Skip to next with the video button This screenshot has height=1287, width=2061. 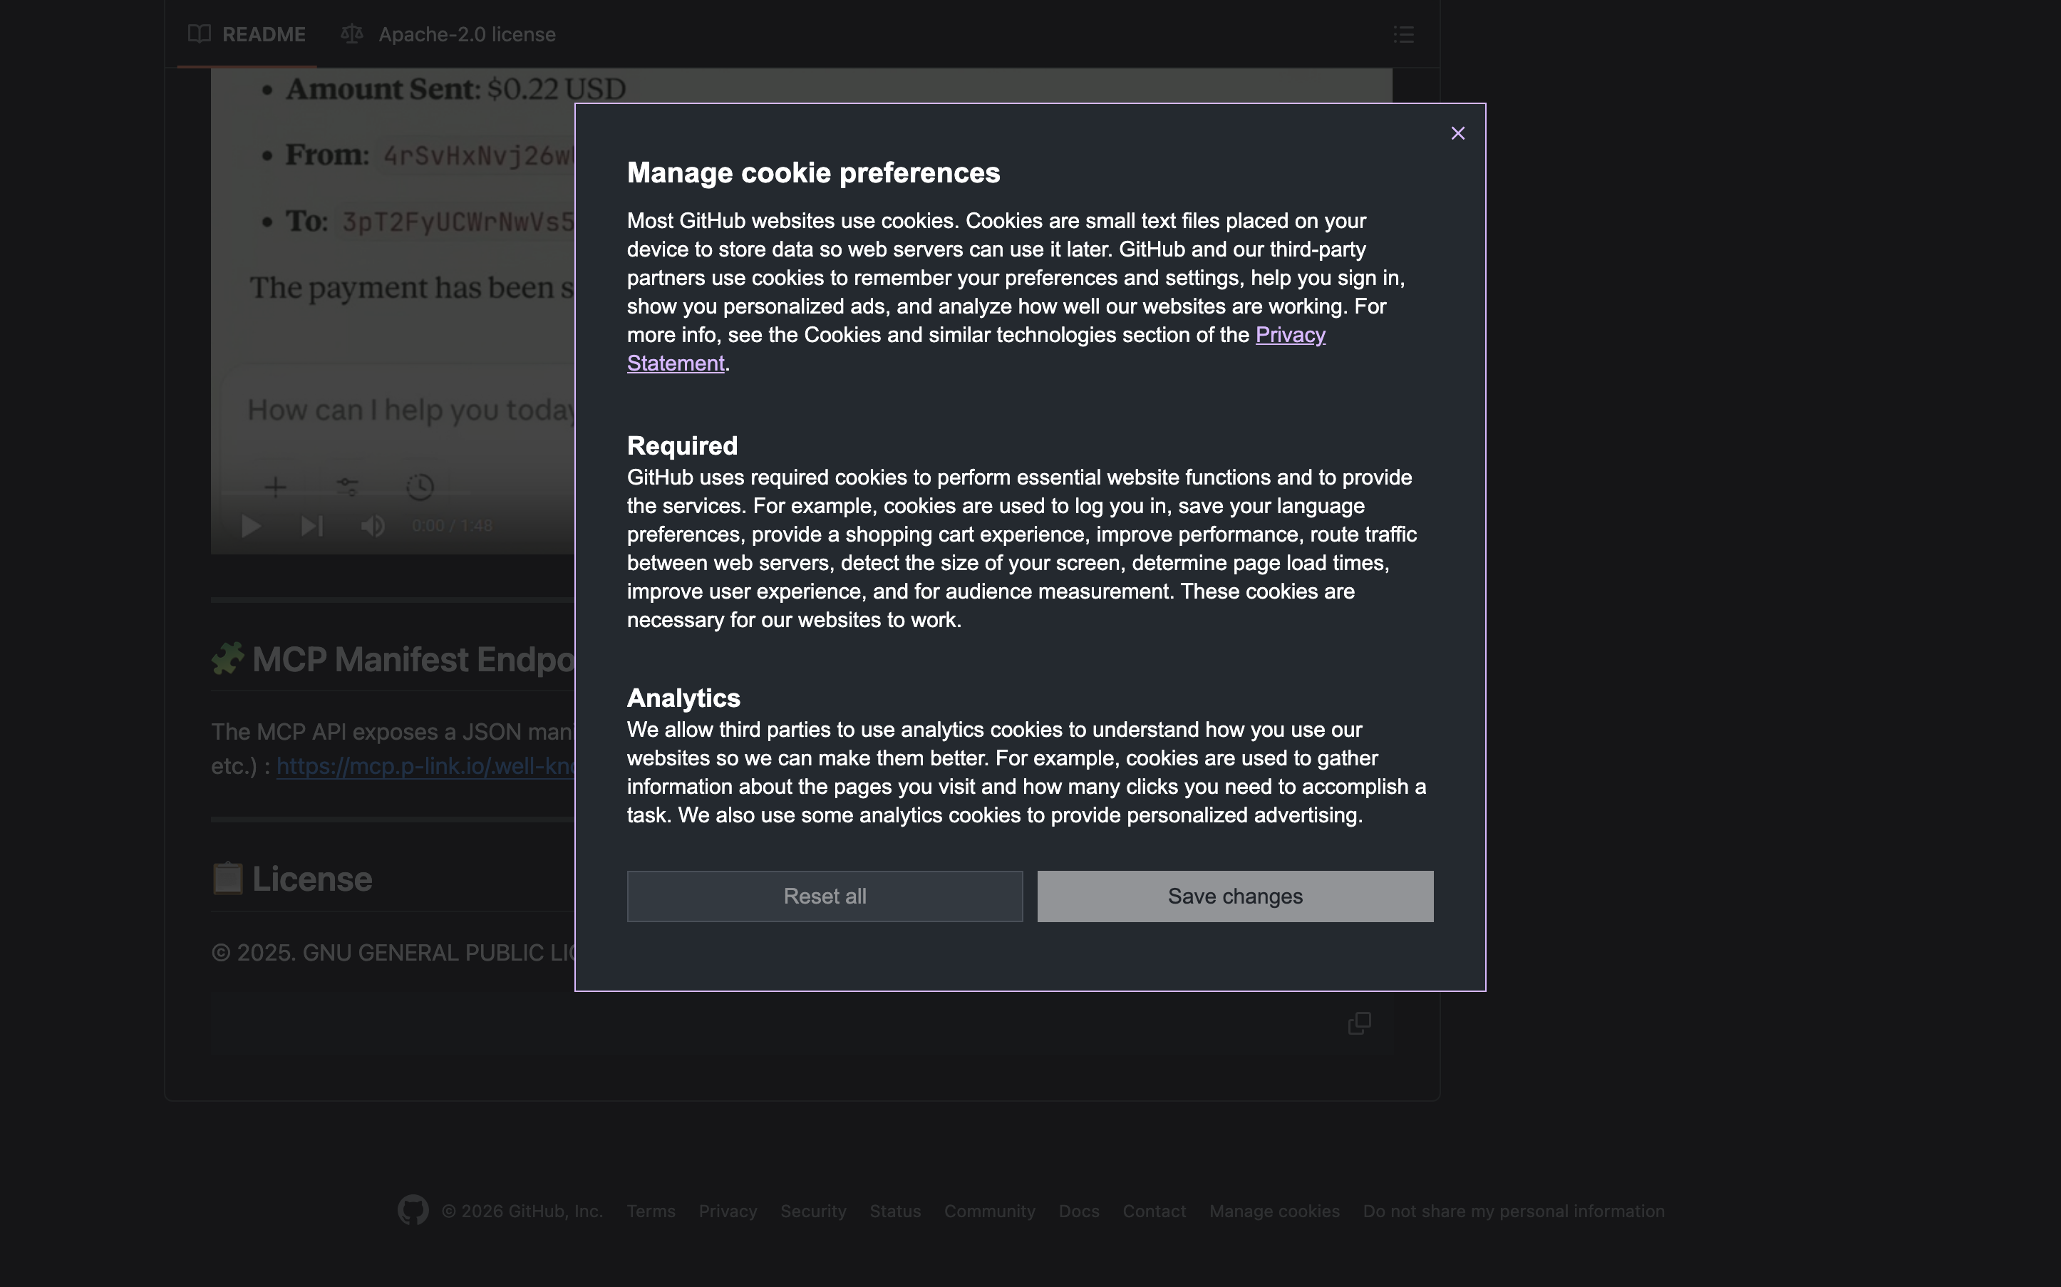coord(311,526)
